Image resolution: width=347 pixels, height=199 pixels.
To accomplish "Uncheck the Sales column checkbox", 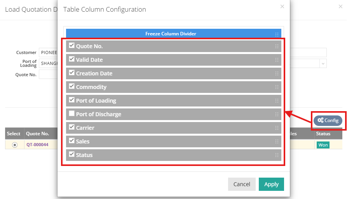I will click(71, 141).
